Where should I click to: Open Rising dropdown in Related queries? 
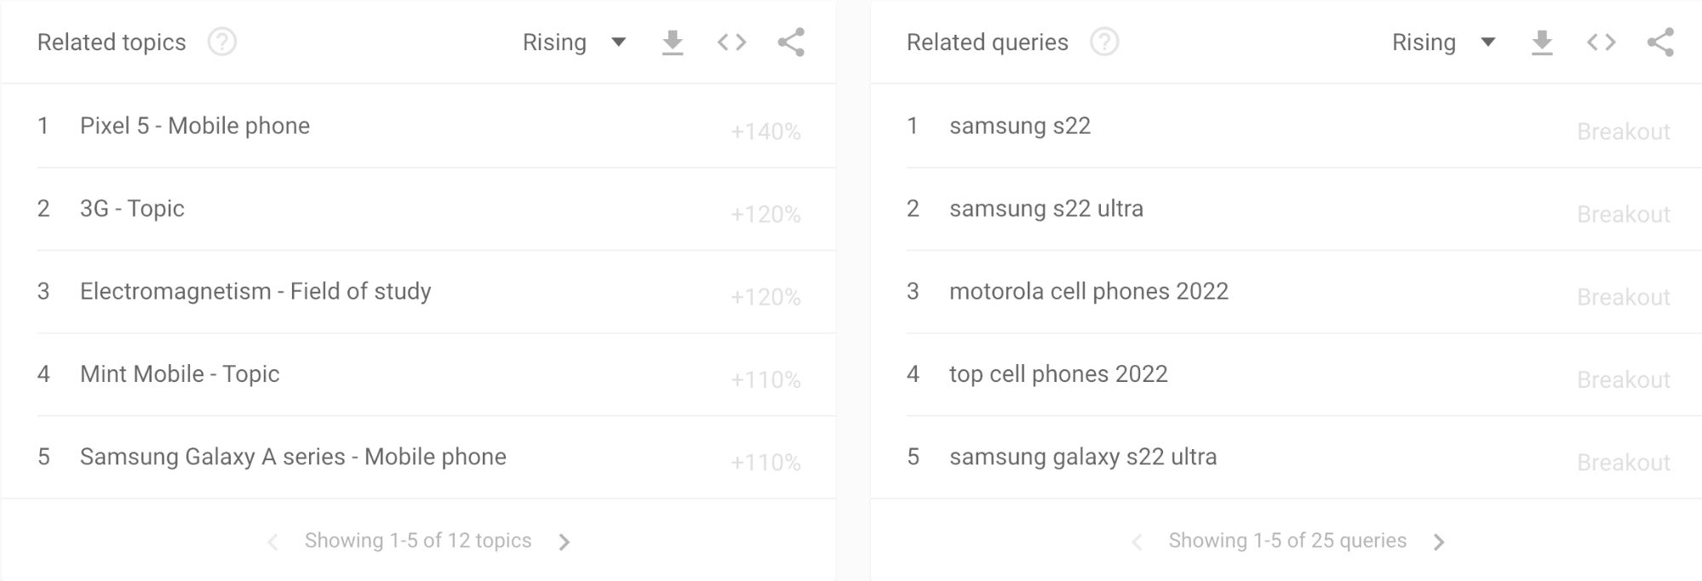click(x=1443, y=43)
